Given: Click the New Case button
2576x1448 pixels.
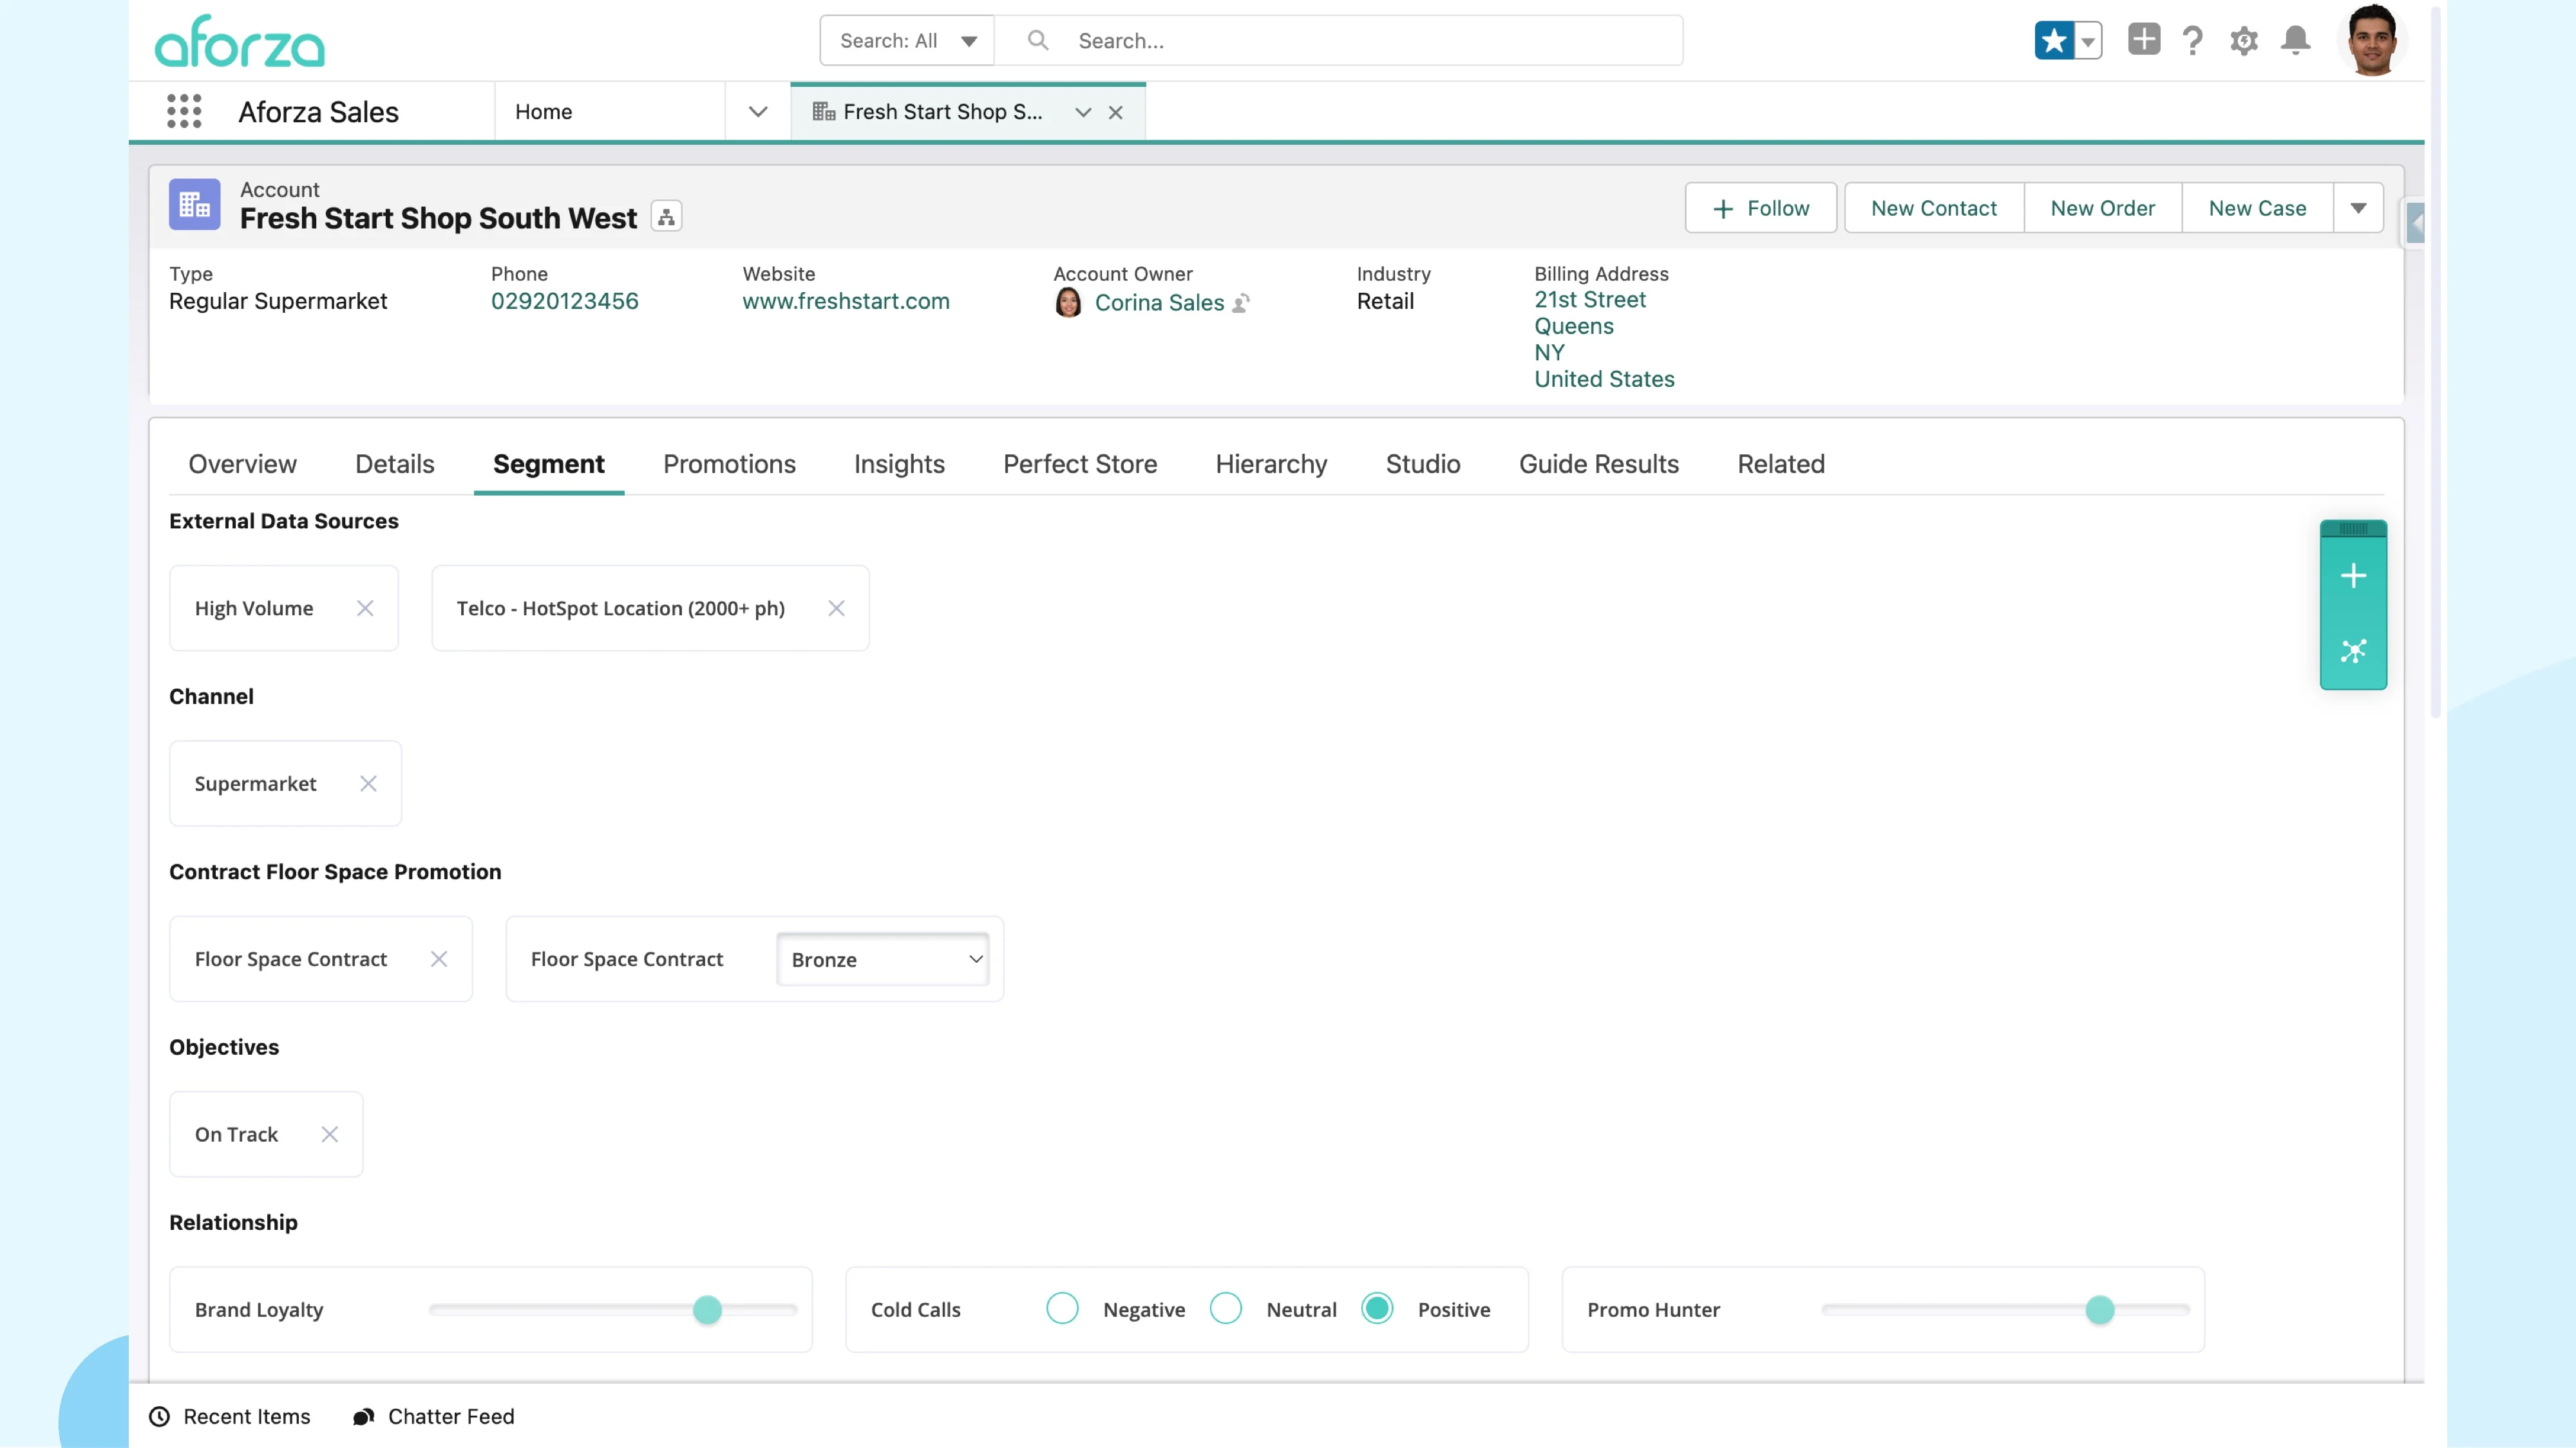Looking at the screenshot, I should [x=2257, y=208].
